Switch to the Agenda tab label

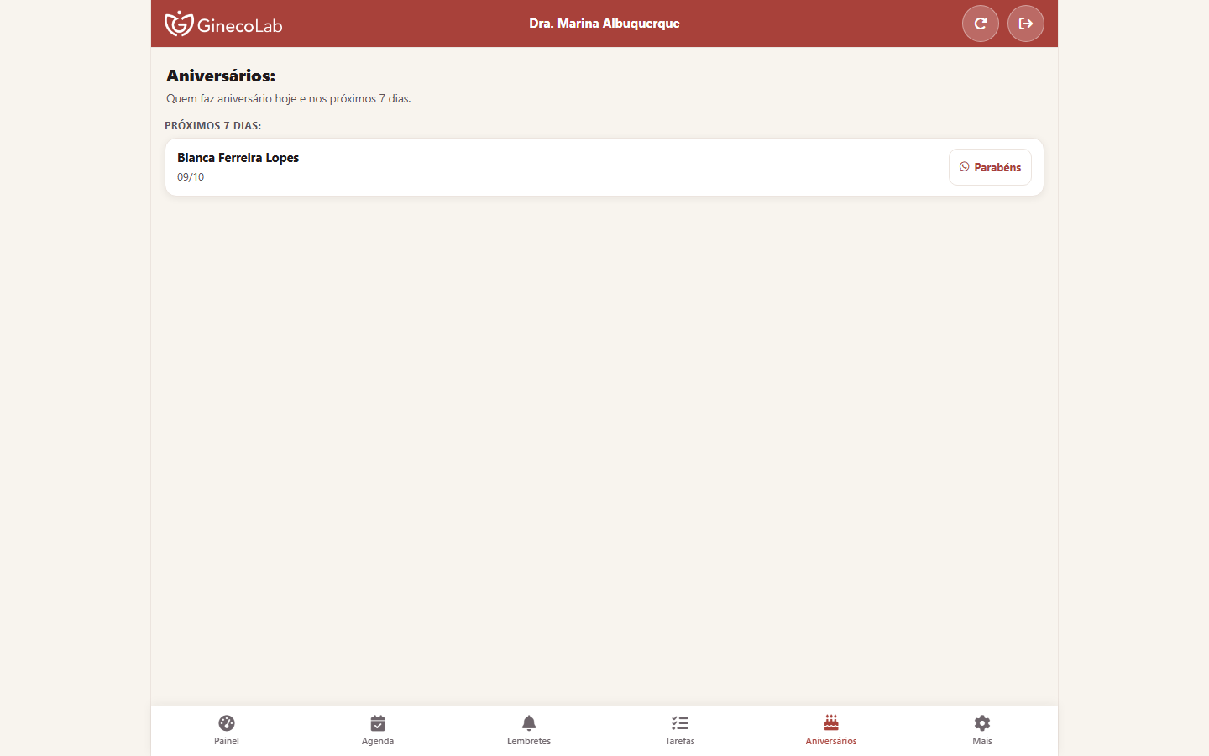point(378,741)
